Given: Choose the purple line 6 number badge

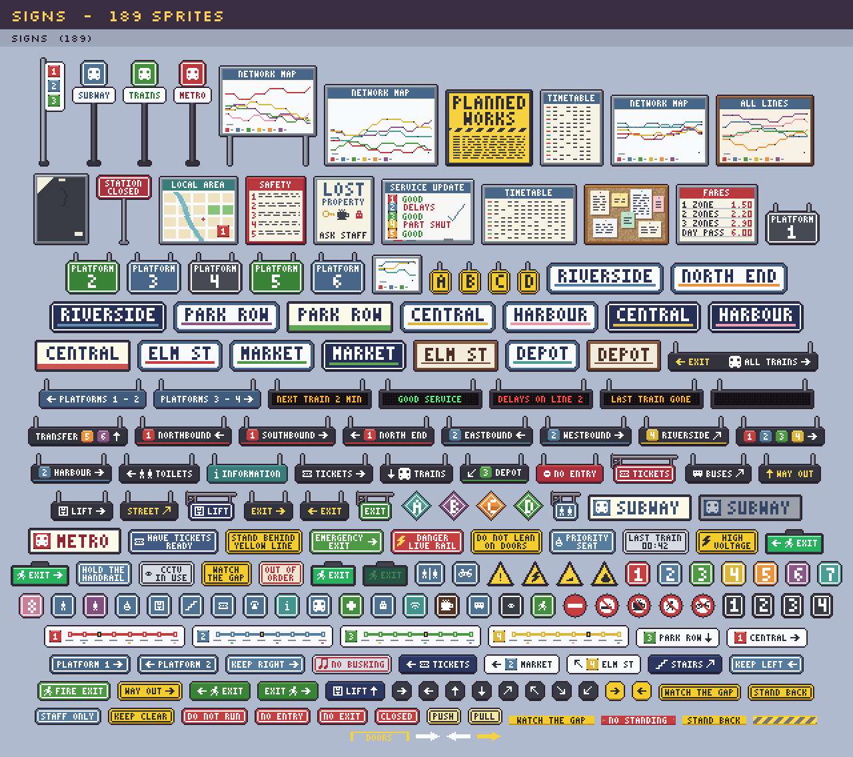Looking at the screenshot, I should [798, 574].
